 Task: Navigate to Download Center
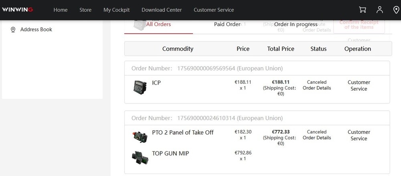[162, 10]
